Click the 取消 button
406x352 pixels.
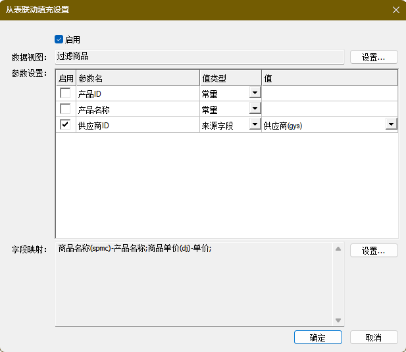click(x=374, y=338)
